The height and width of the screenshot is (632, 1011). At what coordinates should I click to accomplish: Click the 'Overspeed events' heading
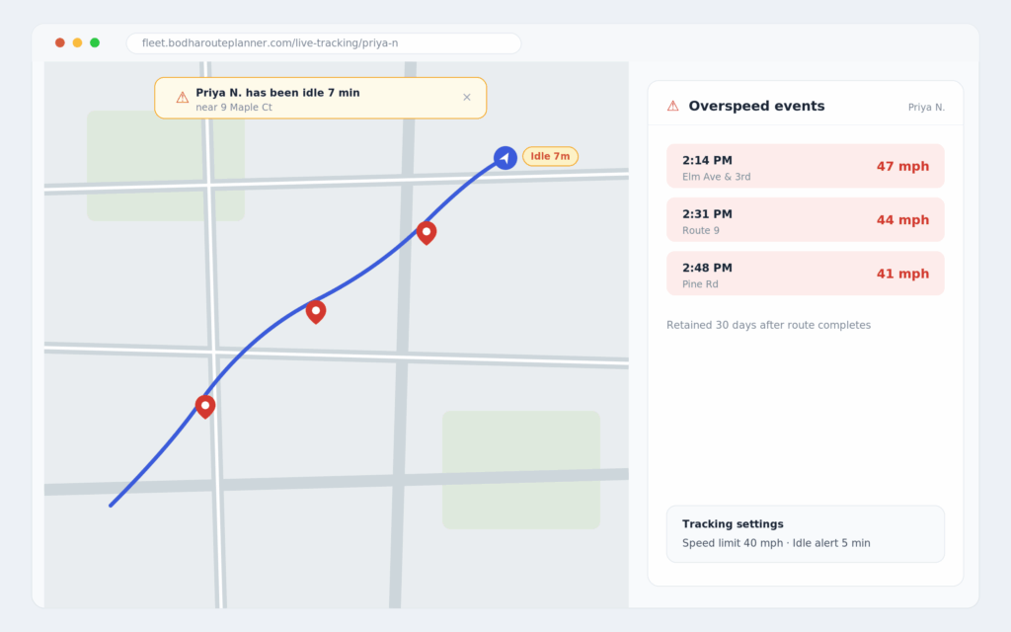(x=756, y=106)
